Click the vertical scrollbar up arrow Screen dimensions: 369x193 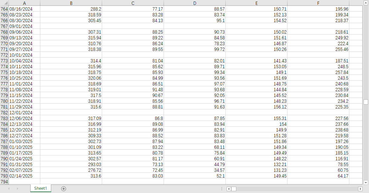pyautogui.click(x=366, y=3)
